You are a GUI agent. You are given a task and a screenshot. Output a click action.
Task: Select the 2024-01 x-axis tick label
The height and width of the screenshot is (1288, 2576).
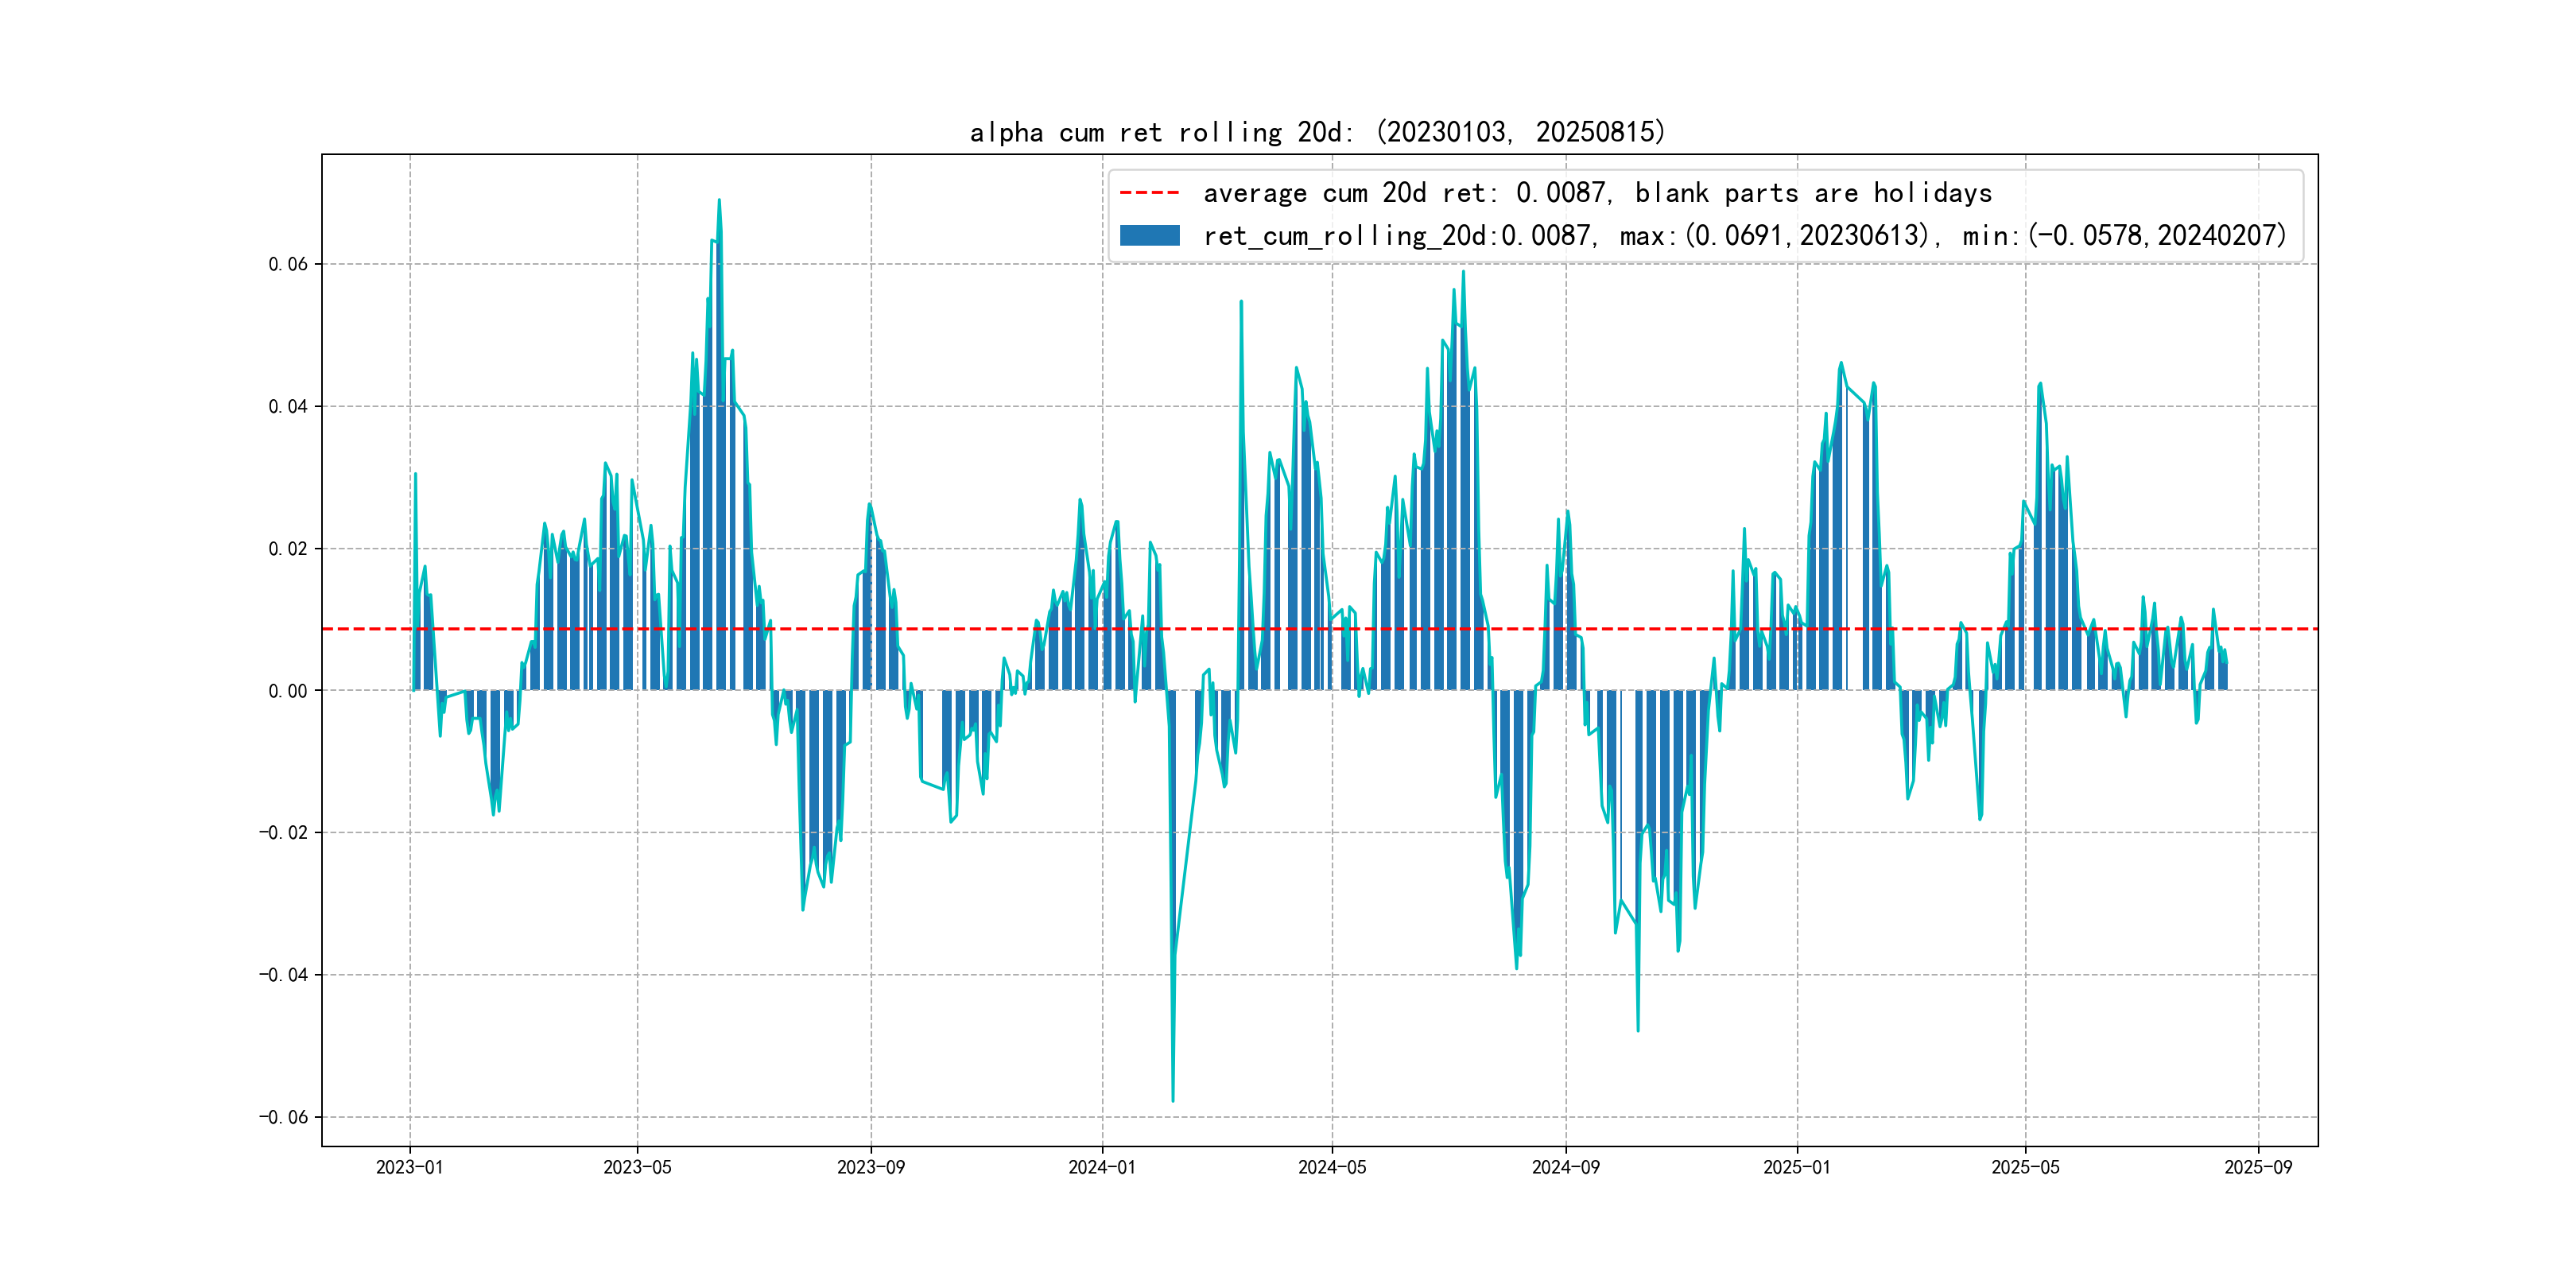[x=1101, y=1167]
